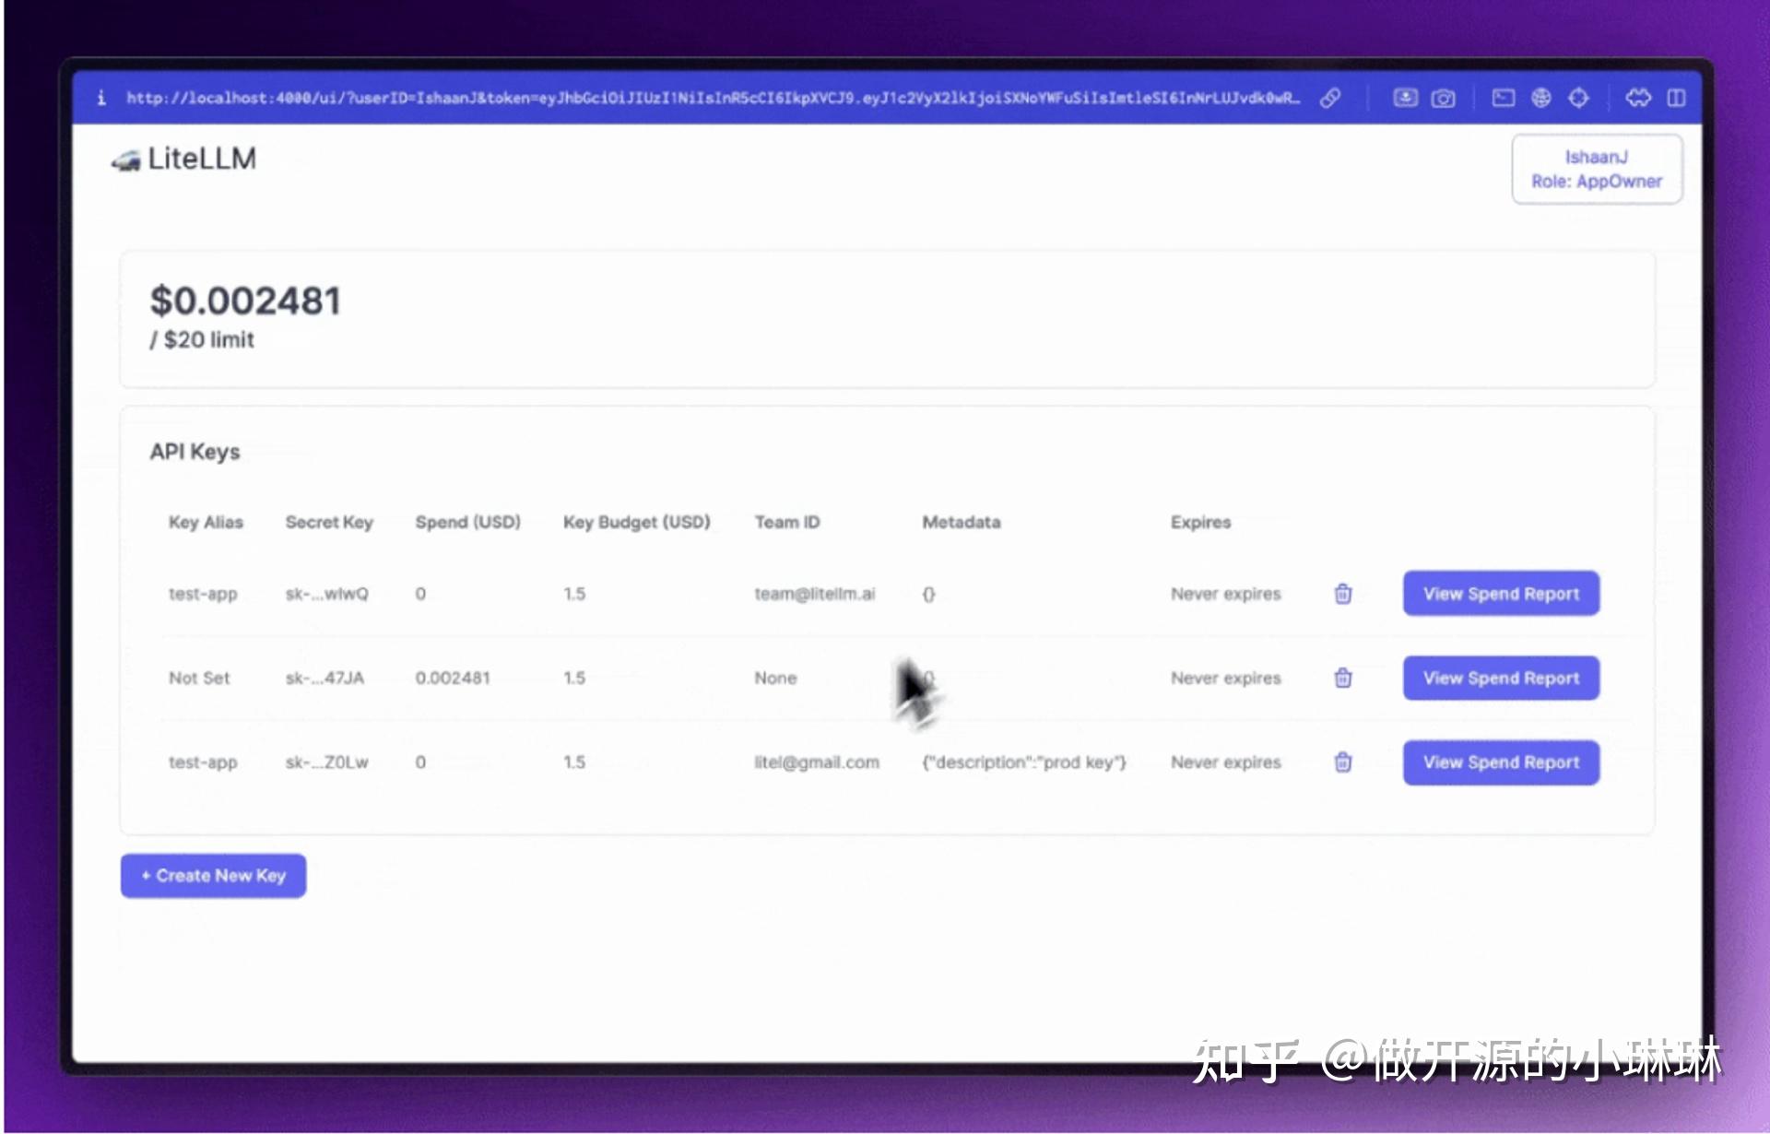Click the LiteLLM logo
The image size is (1770, 1134).
coord(184,159)
